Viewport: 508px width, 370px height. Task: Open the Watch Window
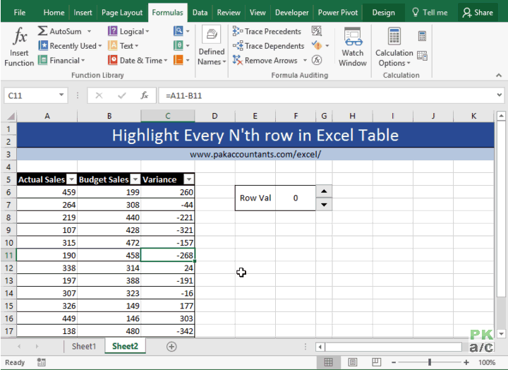(x=353, y=47)
